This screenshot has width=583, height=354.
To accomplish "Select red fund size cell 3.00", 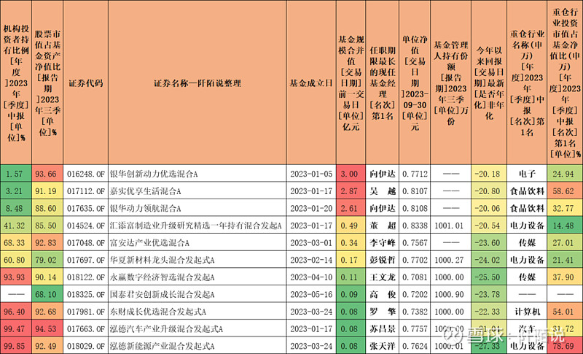I will pos(351,174).
